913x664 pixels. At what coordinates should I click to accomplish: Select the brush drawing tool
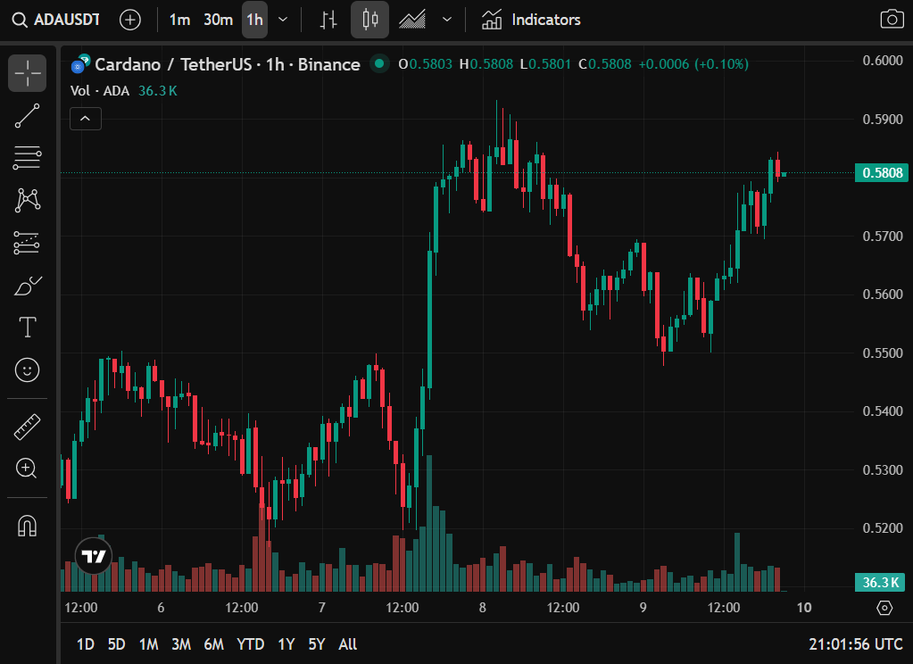click(28, 286)
